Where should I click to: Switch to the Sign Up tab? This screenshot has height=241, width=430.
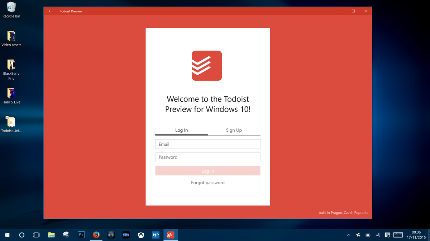[x=234, y=130]
